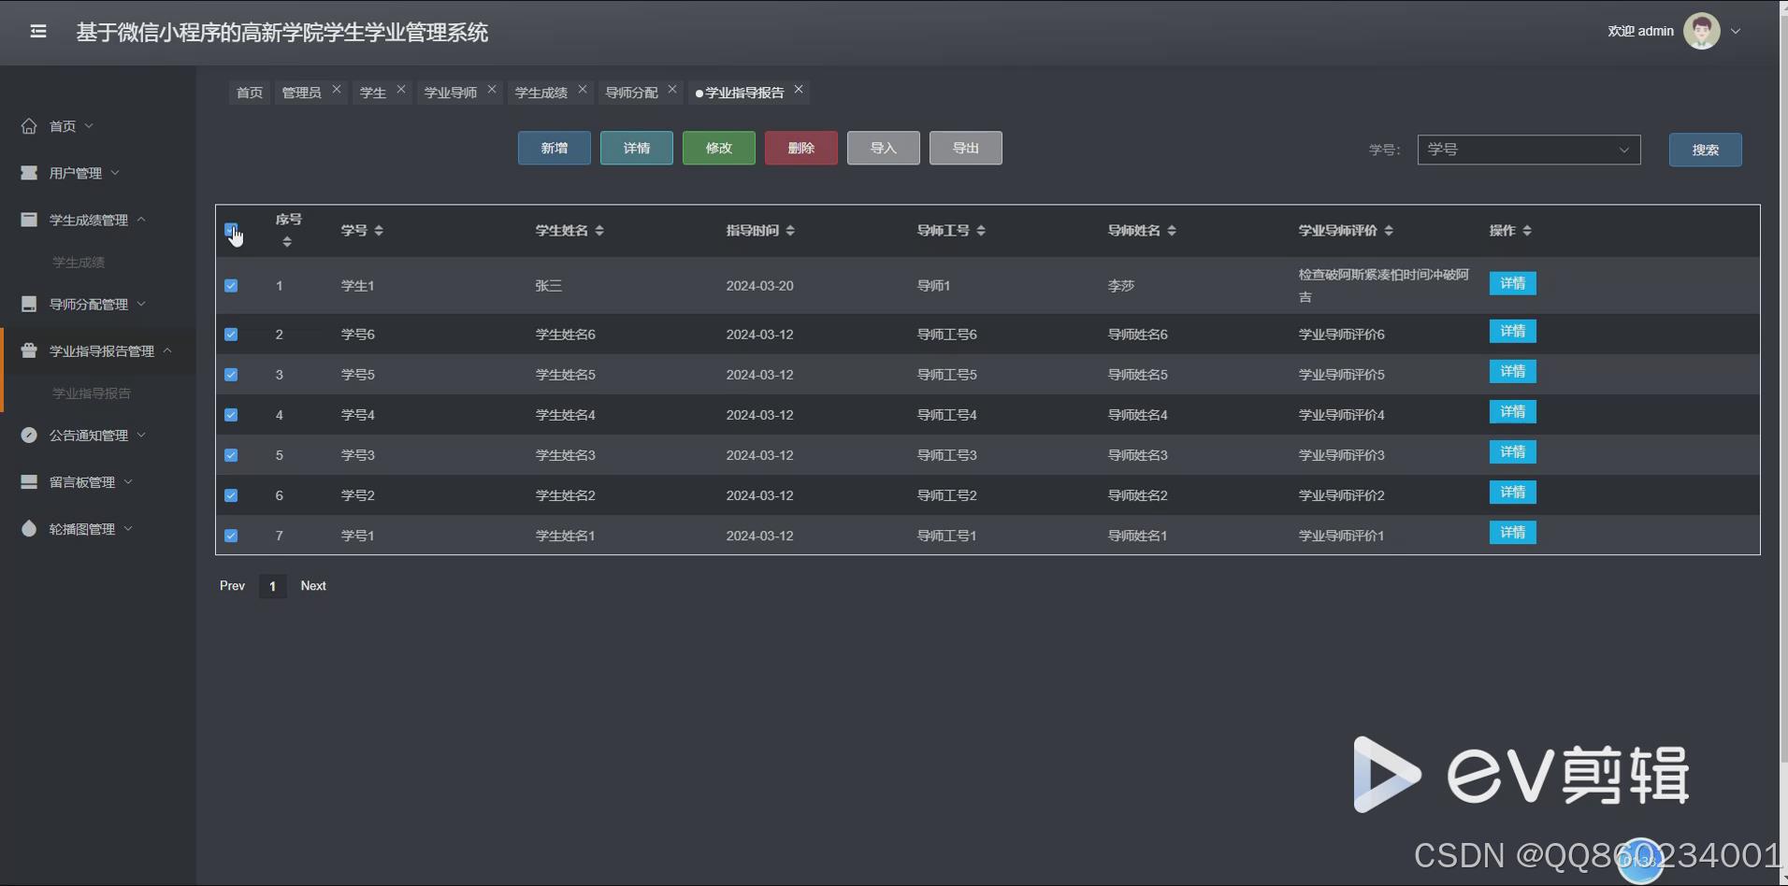The width and height of the screenshot is (1788, 886).
Task: Go to Next page
Action: pyautogui.click(x=313, y=586)
